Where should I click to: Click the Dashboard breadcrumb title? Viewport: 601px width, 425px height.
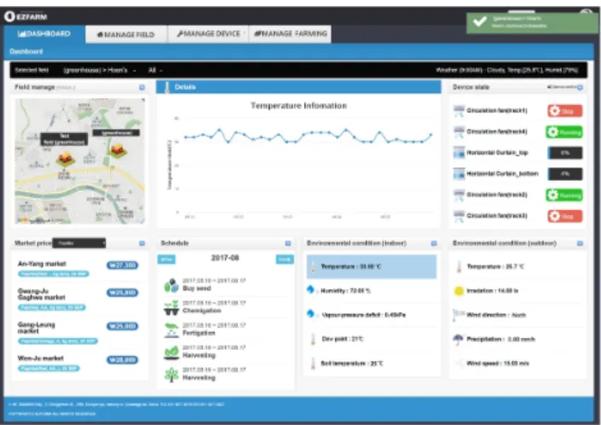(x=26, y=51)
